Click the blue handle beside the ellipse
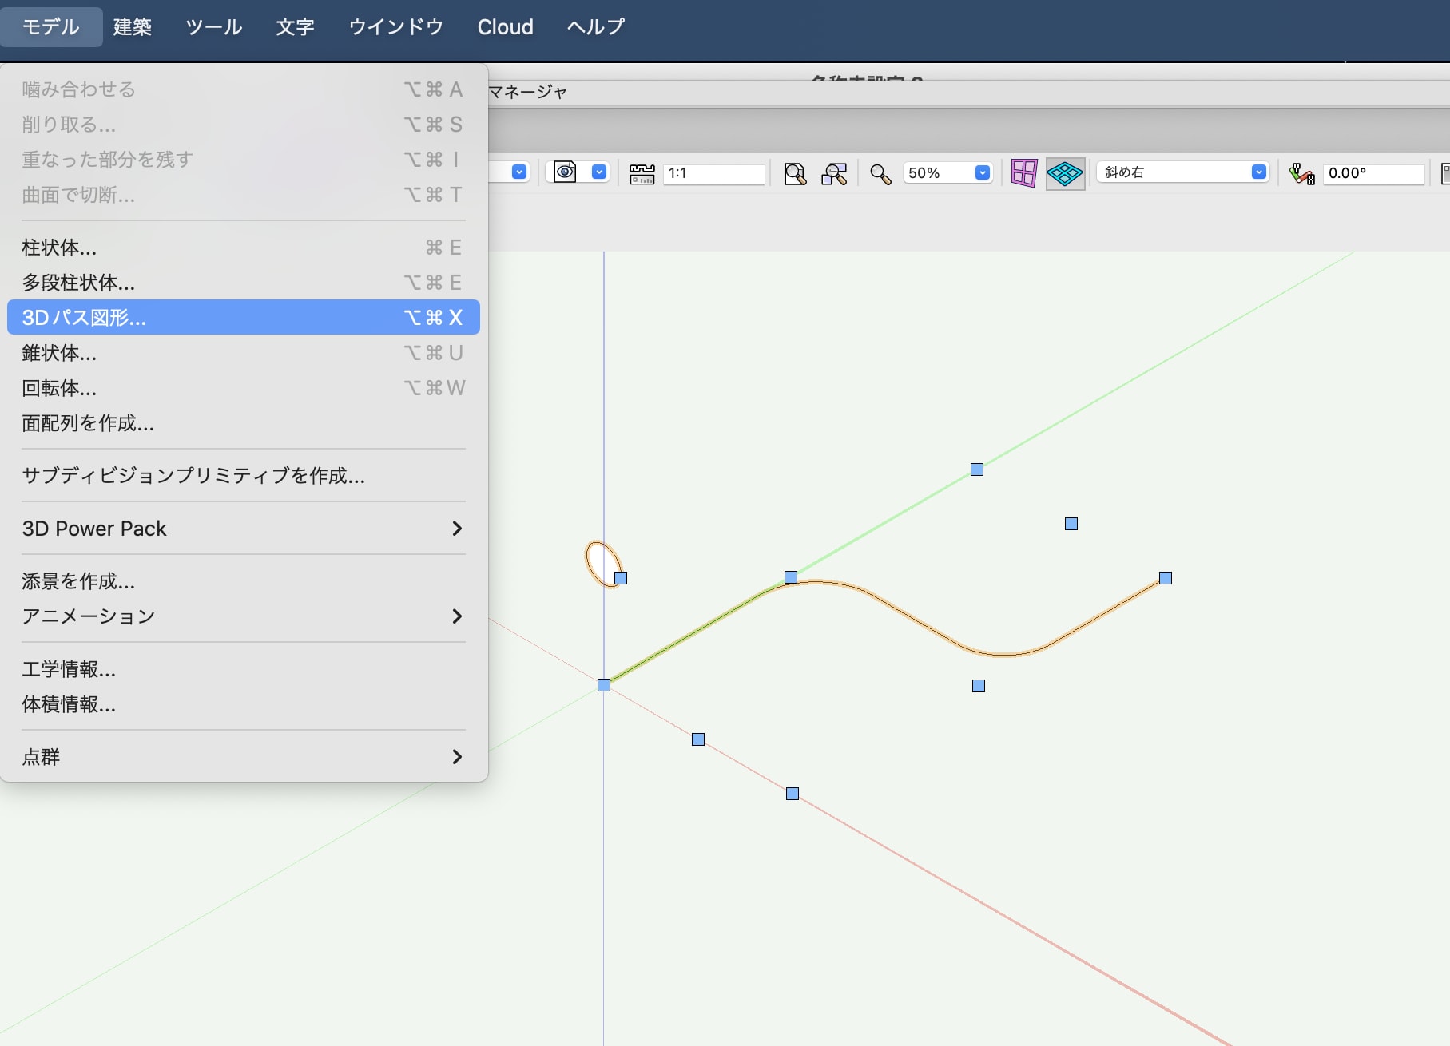Image resolution: width=1450 pixels, height=1046 pixels. 621,578
